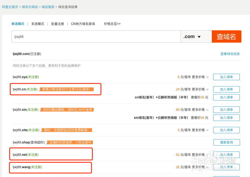Screen dimensions: 250x177
Task: Select the tjwj88.com(已注册) result text
Action: click(x=27, y=54)
